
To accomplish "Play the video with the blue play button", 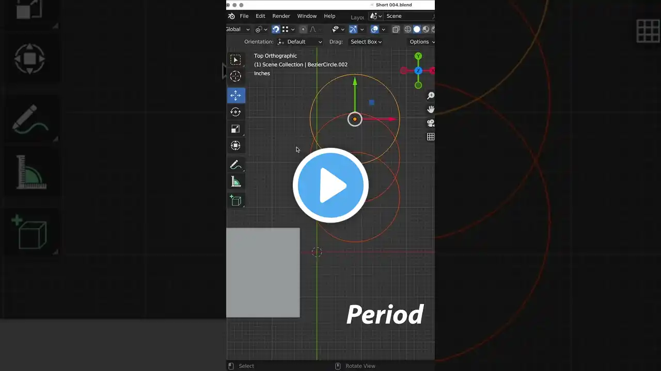I will click(330, 185).
